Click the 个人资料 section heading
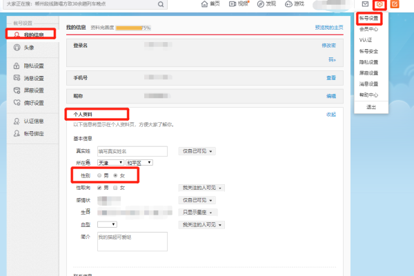 [83, 115]
